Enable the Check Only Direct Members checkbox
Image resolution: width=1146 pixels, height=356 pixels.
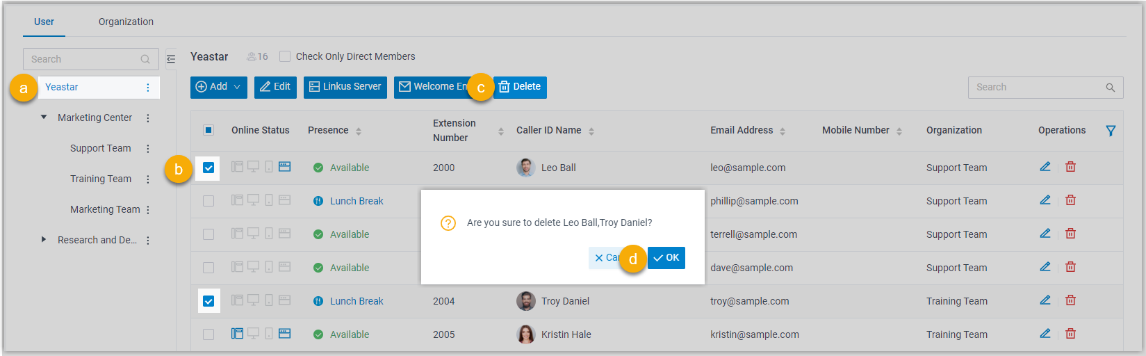(285, 56)
